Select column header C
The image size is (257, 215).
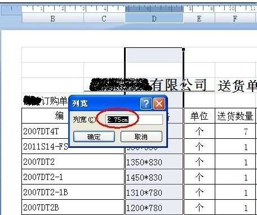click(104, 19)
